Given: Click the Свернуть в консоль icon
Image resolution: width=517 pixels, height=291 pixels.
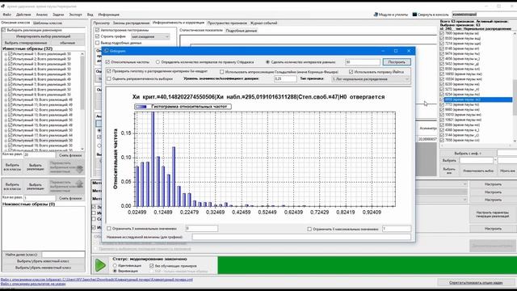Looking at the screenshot, I should [414, 15].
